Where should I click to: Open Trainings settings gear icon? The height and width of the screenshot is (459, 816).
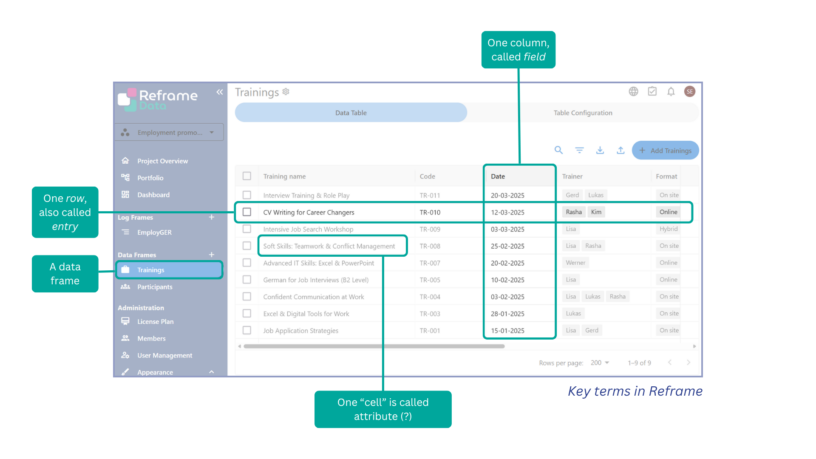tap(286, 92)
